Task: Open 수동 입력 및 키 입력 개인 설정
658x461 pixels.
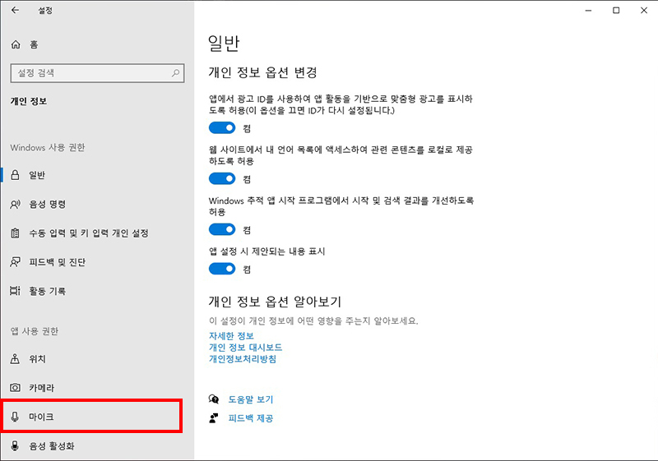Action: point(97,233)
